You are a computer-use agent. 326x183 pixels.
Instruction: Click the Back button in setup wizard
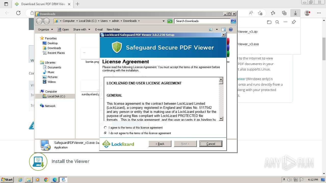click(x=160, y=144)
